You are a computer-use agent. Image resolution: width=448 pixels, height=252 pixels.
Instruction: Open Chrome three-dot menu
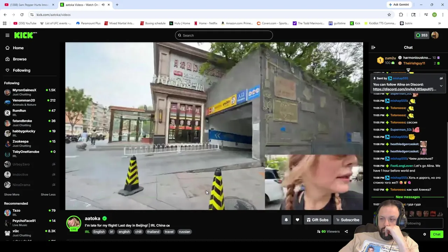443,15
